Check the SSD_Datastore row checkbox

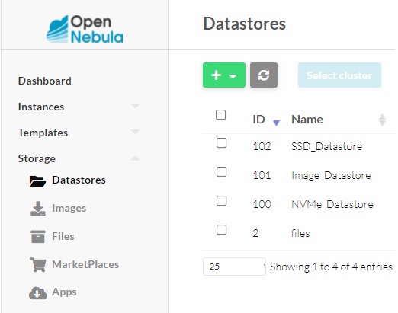pos(221,143)
